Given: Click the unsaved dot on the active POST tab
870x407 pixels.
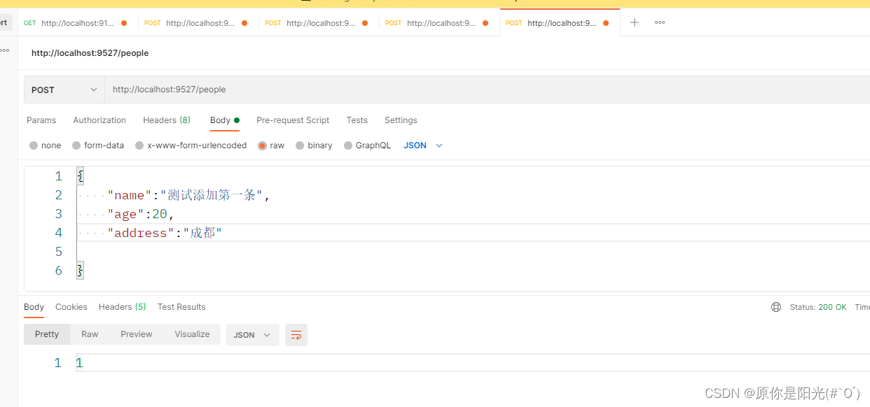Looking at the screenshot, I should click(x=606, y=23).
